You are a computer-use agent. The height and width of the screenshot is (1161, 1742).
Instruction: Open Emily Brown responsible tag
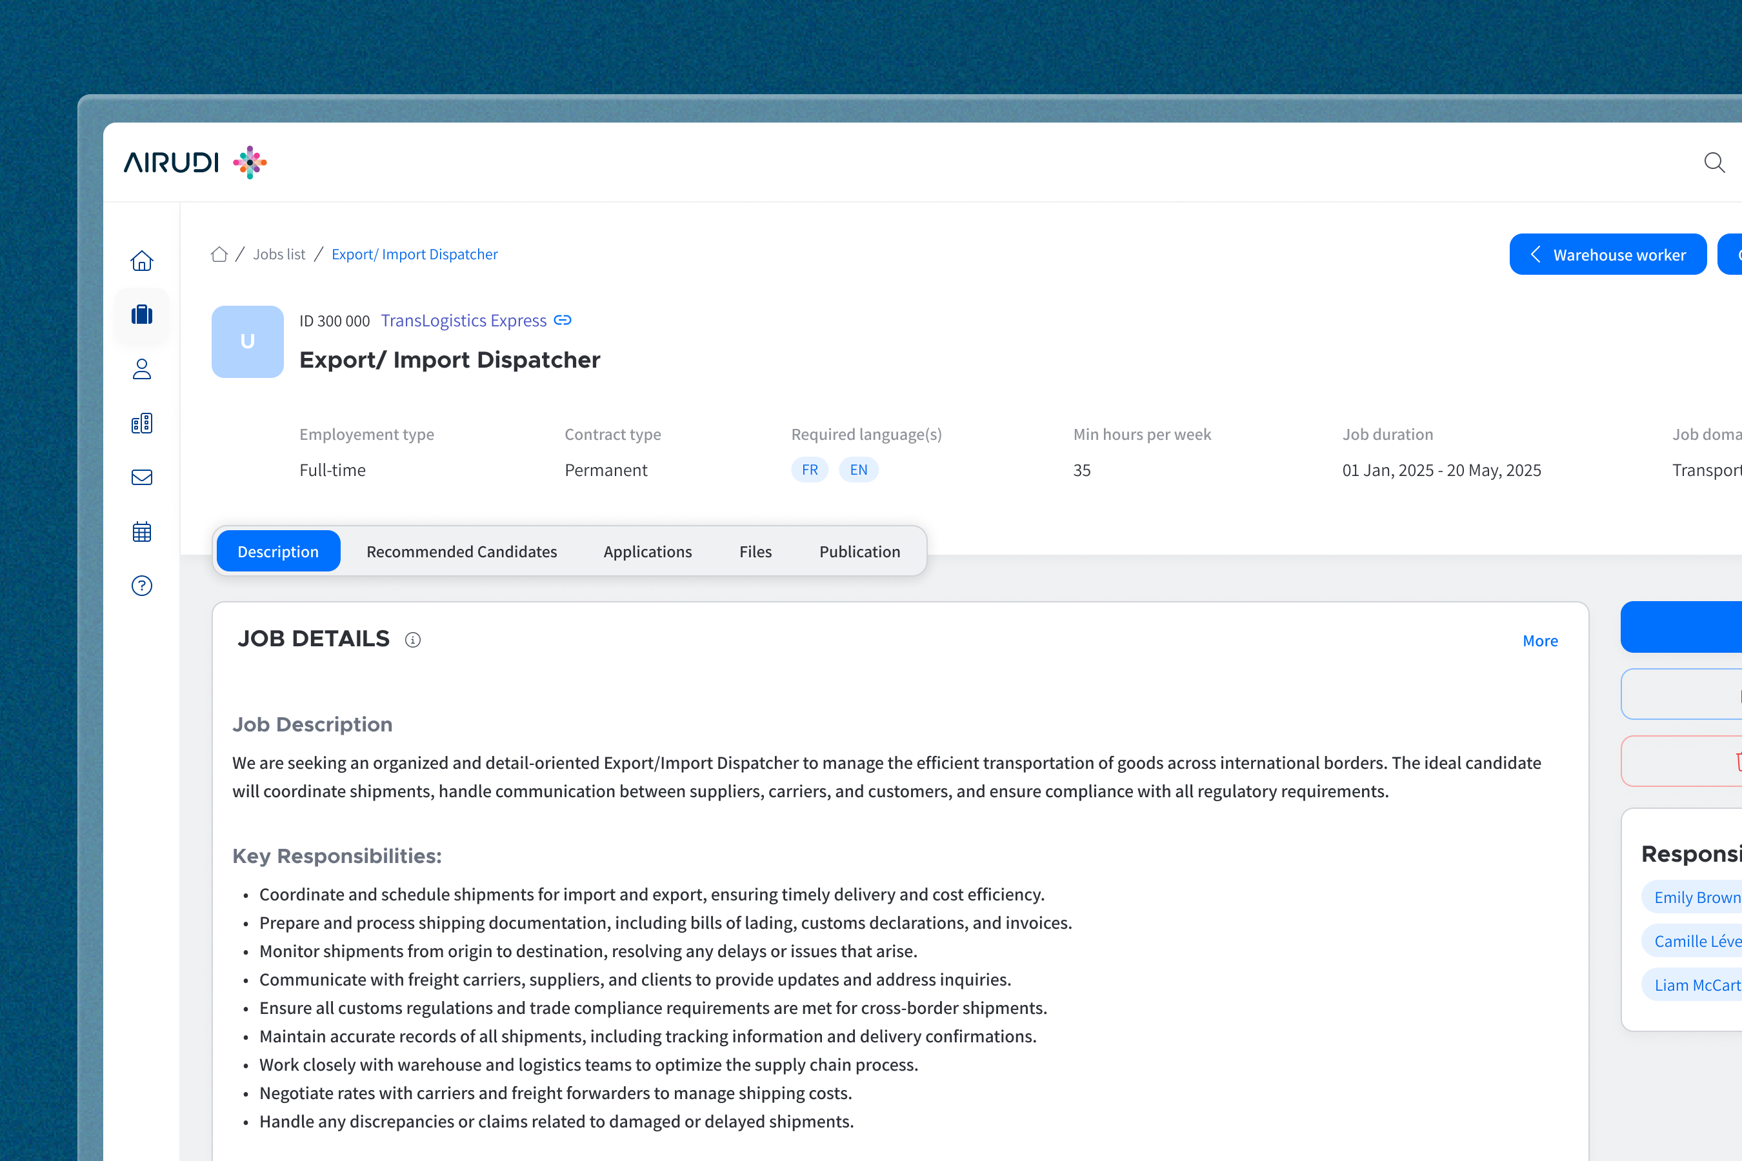[1692, 897]
